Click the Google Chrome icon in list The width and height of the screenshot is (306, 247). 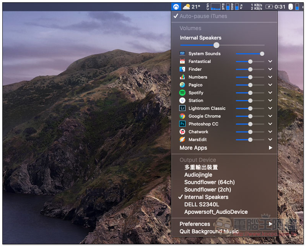(x=182, y=116)
